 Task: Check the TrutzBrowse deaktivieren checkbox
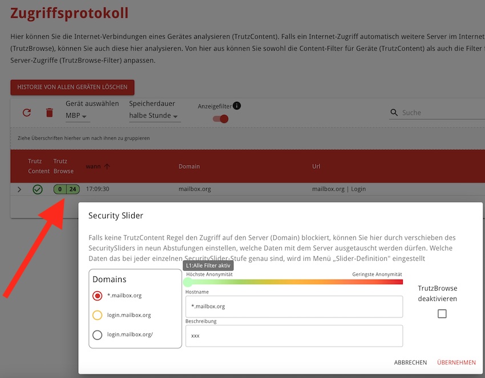tap(442, 313)
